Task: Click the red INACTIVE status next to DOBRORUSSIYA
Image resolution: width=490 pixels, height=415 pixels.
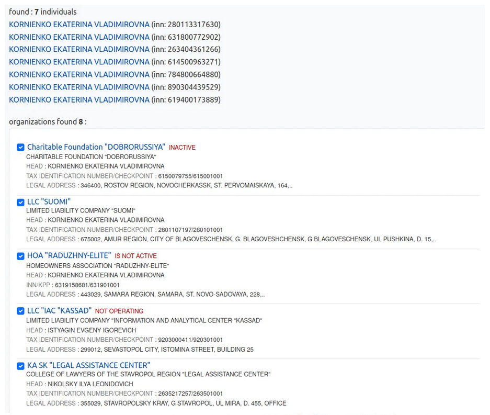Action: [182, 148]
